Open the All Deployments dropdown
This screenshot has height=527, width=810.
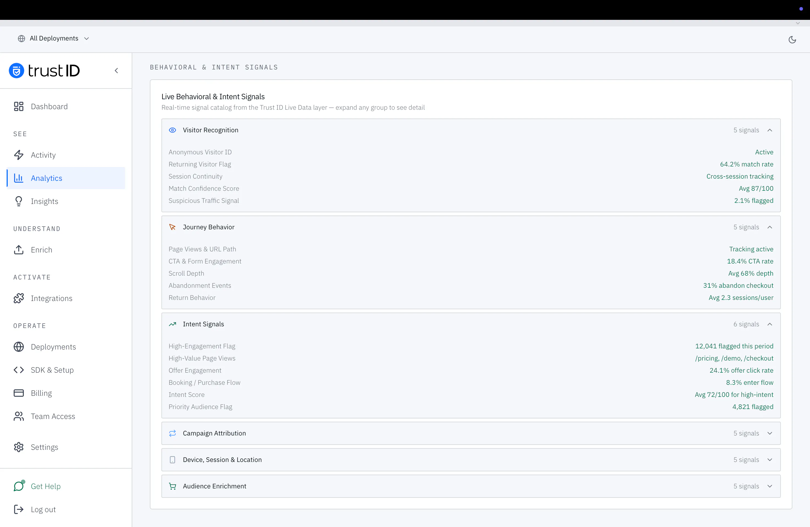click(x=53, y=39)
